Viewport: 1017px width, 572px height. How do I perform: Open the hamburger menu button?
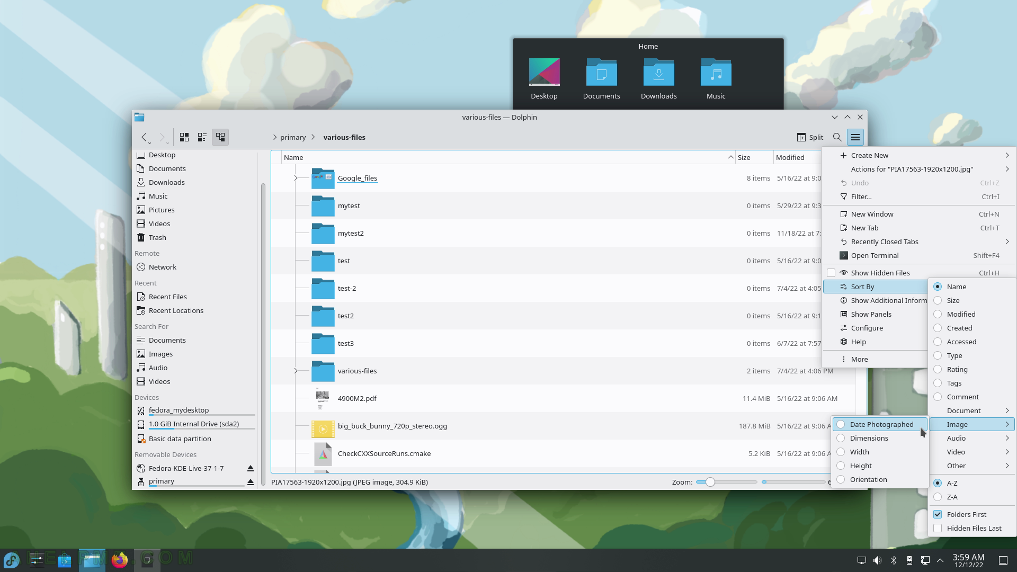(855, 137)
